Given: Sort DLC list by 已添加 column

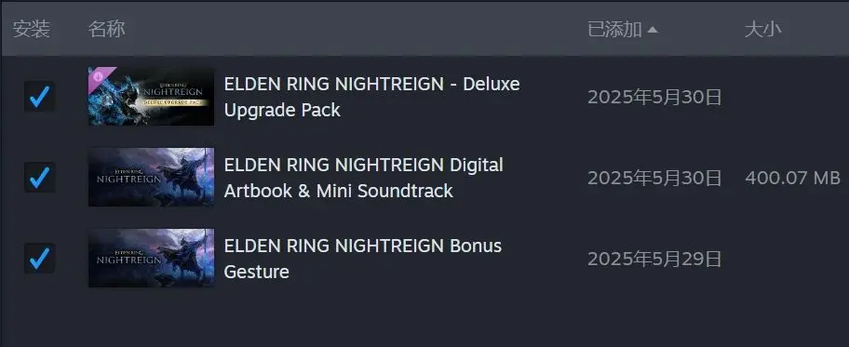Looking at the screenshot, I should pyautogui.click(x=614, y=29).
